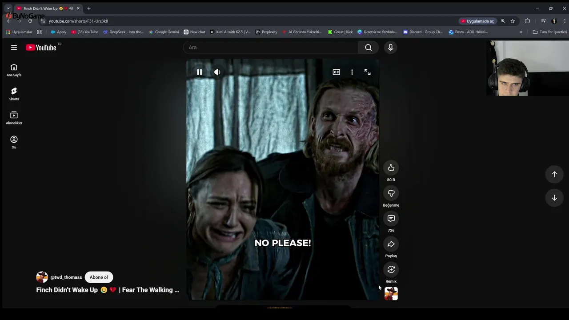Mute the Short's audio
The image size is (569, 320).
tap(217, 72)
